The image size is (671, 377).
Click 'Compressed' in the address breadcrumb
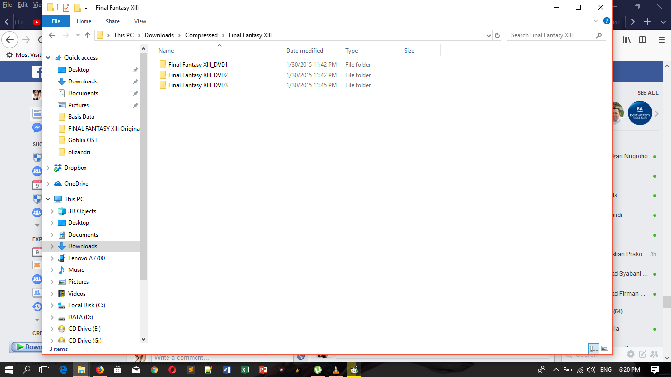[201, 35]
